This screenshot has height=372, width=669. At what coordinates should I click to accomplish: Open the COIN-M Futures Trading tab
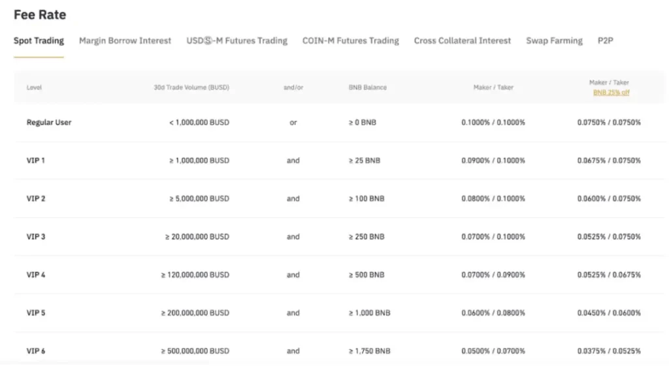pyautogui.click(x=351, y=41)
